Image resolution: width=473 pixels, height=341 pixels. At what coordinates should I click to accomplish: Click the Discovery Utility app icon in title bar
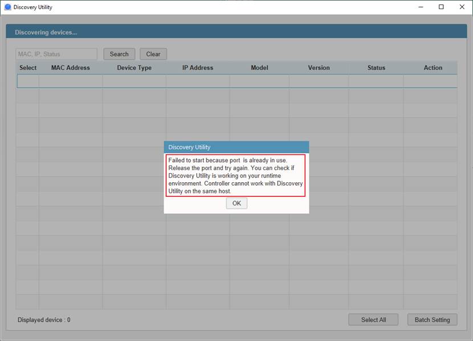pos(7,7)
